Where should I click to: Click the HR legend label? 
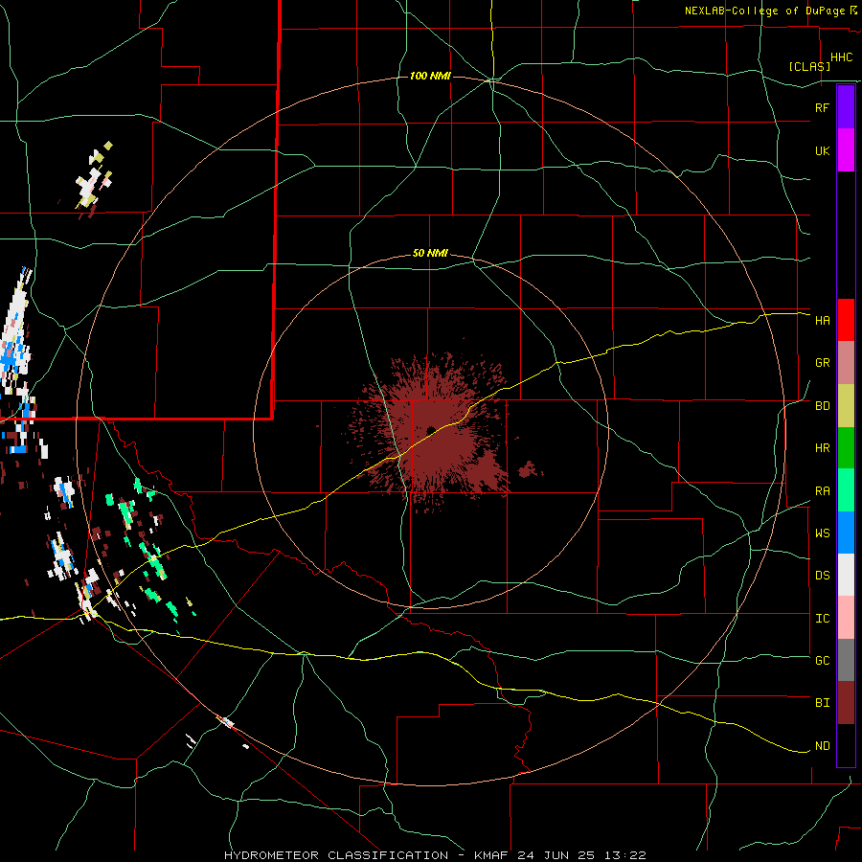(822, 448)
